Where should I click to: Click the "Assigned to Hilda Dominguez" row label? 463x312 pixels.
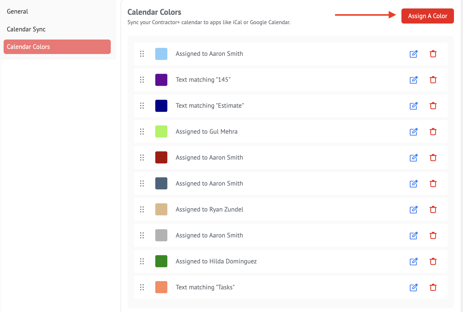[216, 261]
